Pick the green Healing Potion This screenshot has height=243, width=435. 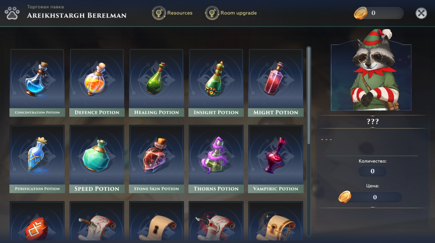coord(156,83)
